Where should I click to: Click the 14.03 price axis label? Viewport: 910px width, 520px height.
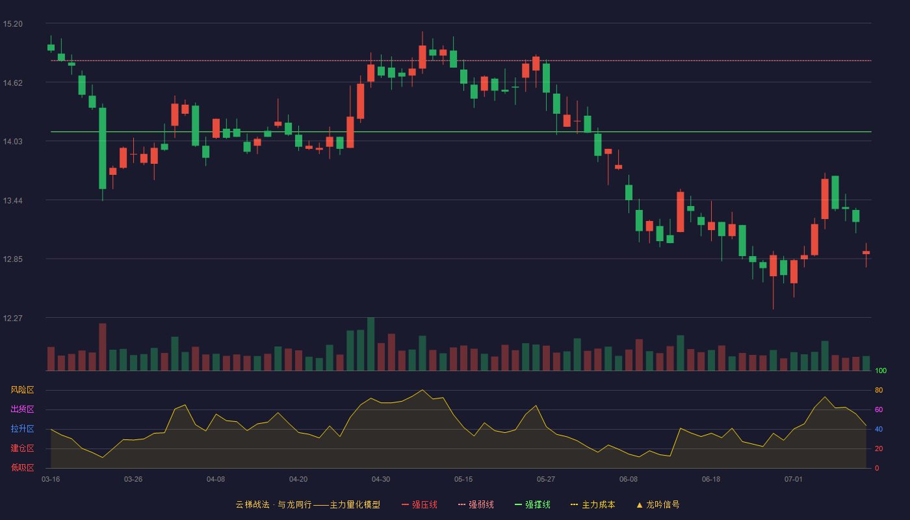tap(12, 142)
